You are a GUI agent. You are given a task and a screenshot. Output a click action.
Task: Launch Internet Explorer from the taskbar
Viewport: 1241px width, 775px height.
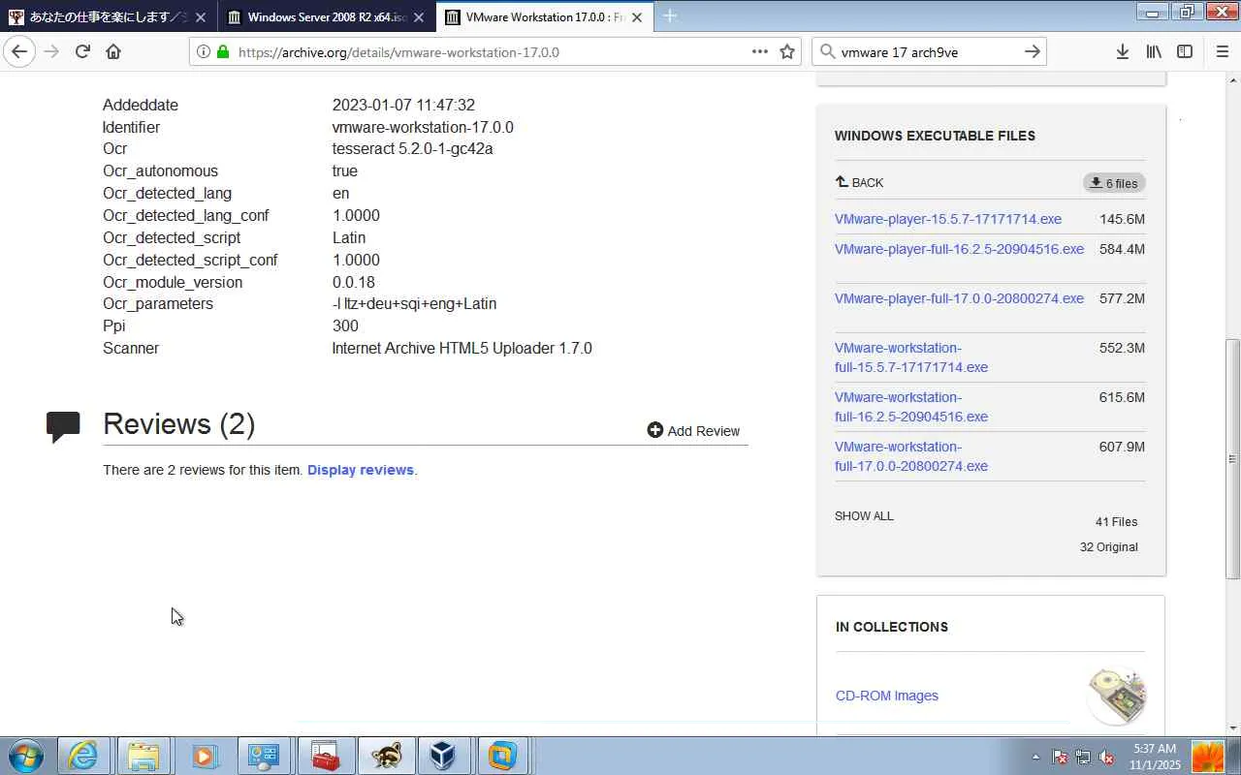point(83,756)
